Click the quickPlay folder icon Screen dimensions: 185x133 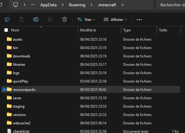tap(9, 81)
